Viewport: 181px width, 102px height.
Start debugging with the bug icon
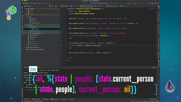(114, 3)
